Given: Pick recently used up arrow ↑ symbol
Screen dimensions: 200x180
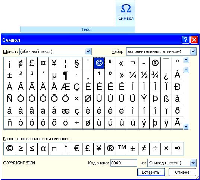Looking at the screenshot, I should (x=65, y=149).
